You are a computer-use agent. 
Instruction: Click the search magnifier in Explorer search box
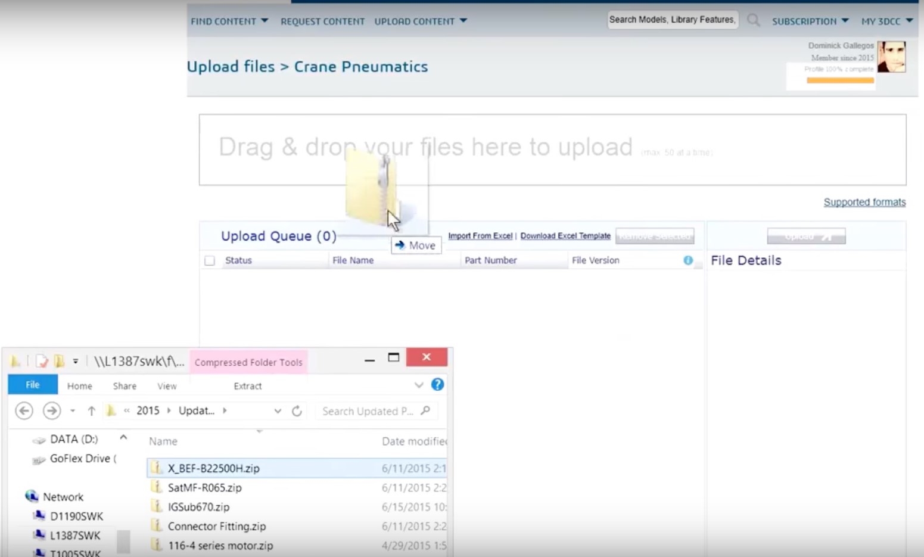tap(425, 410)
